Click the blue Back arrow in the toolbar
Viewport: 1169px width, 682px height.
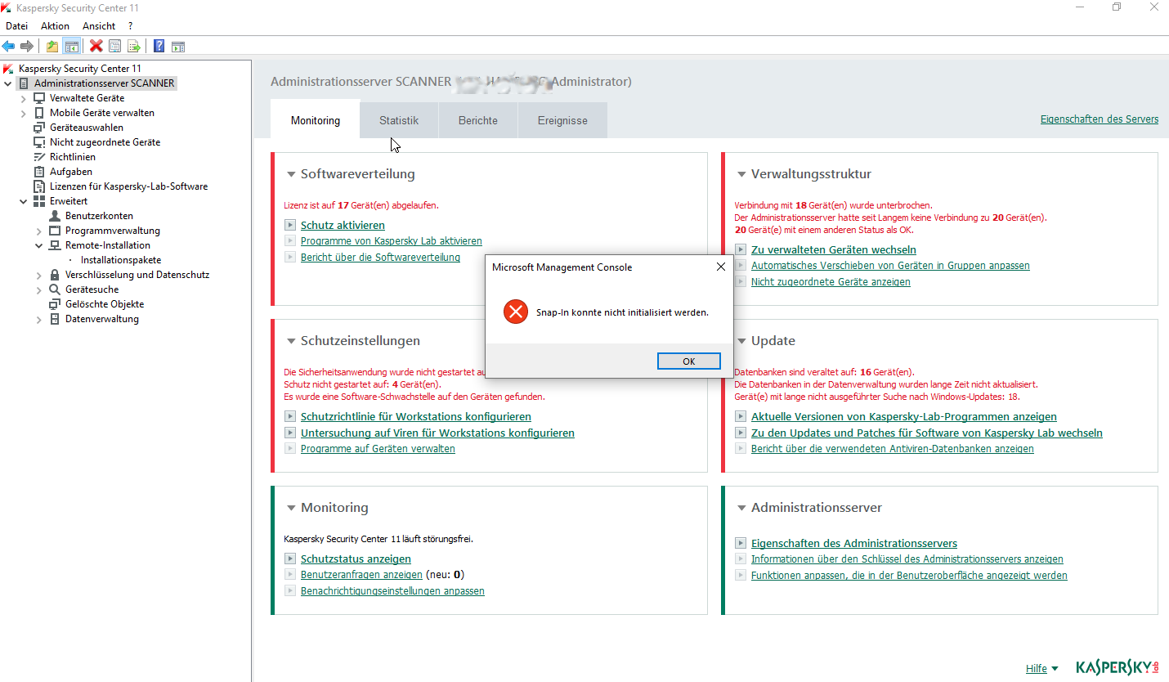[x=9, y=47]
